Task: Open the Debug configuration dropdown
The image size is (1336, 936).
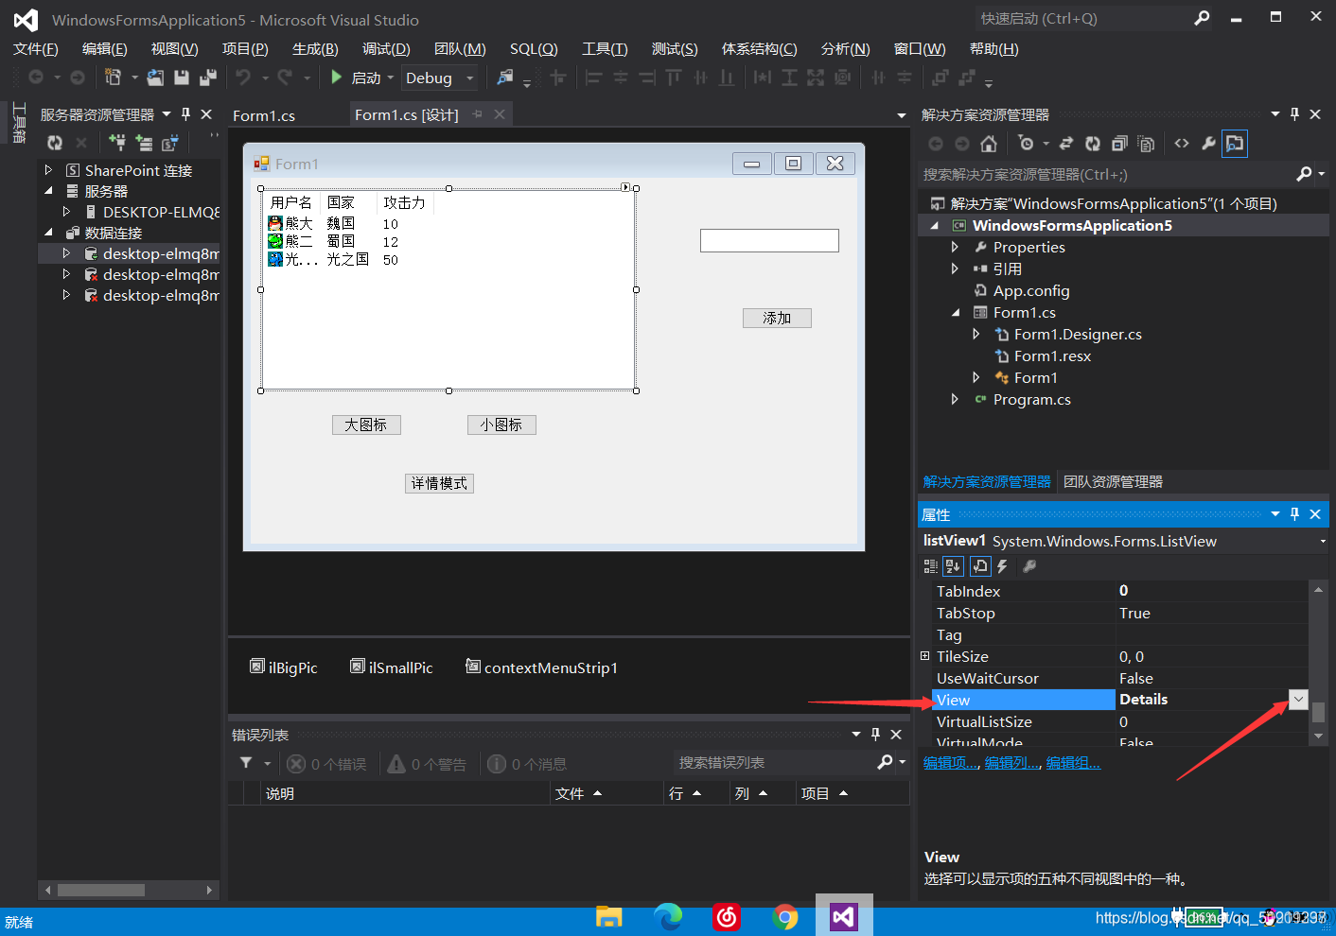Action: [470, 78]
